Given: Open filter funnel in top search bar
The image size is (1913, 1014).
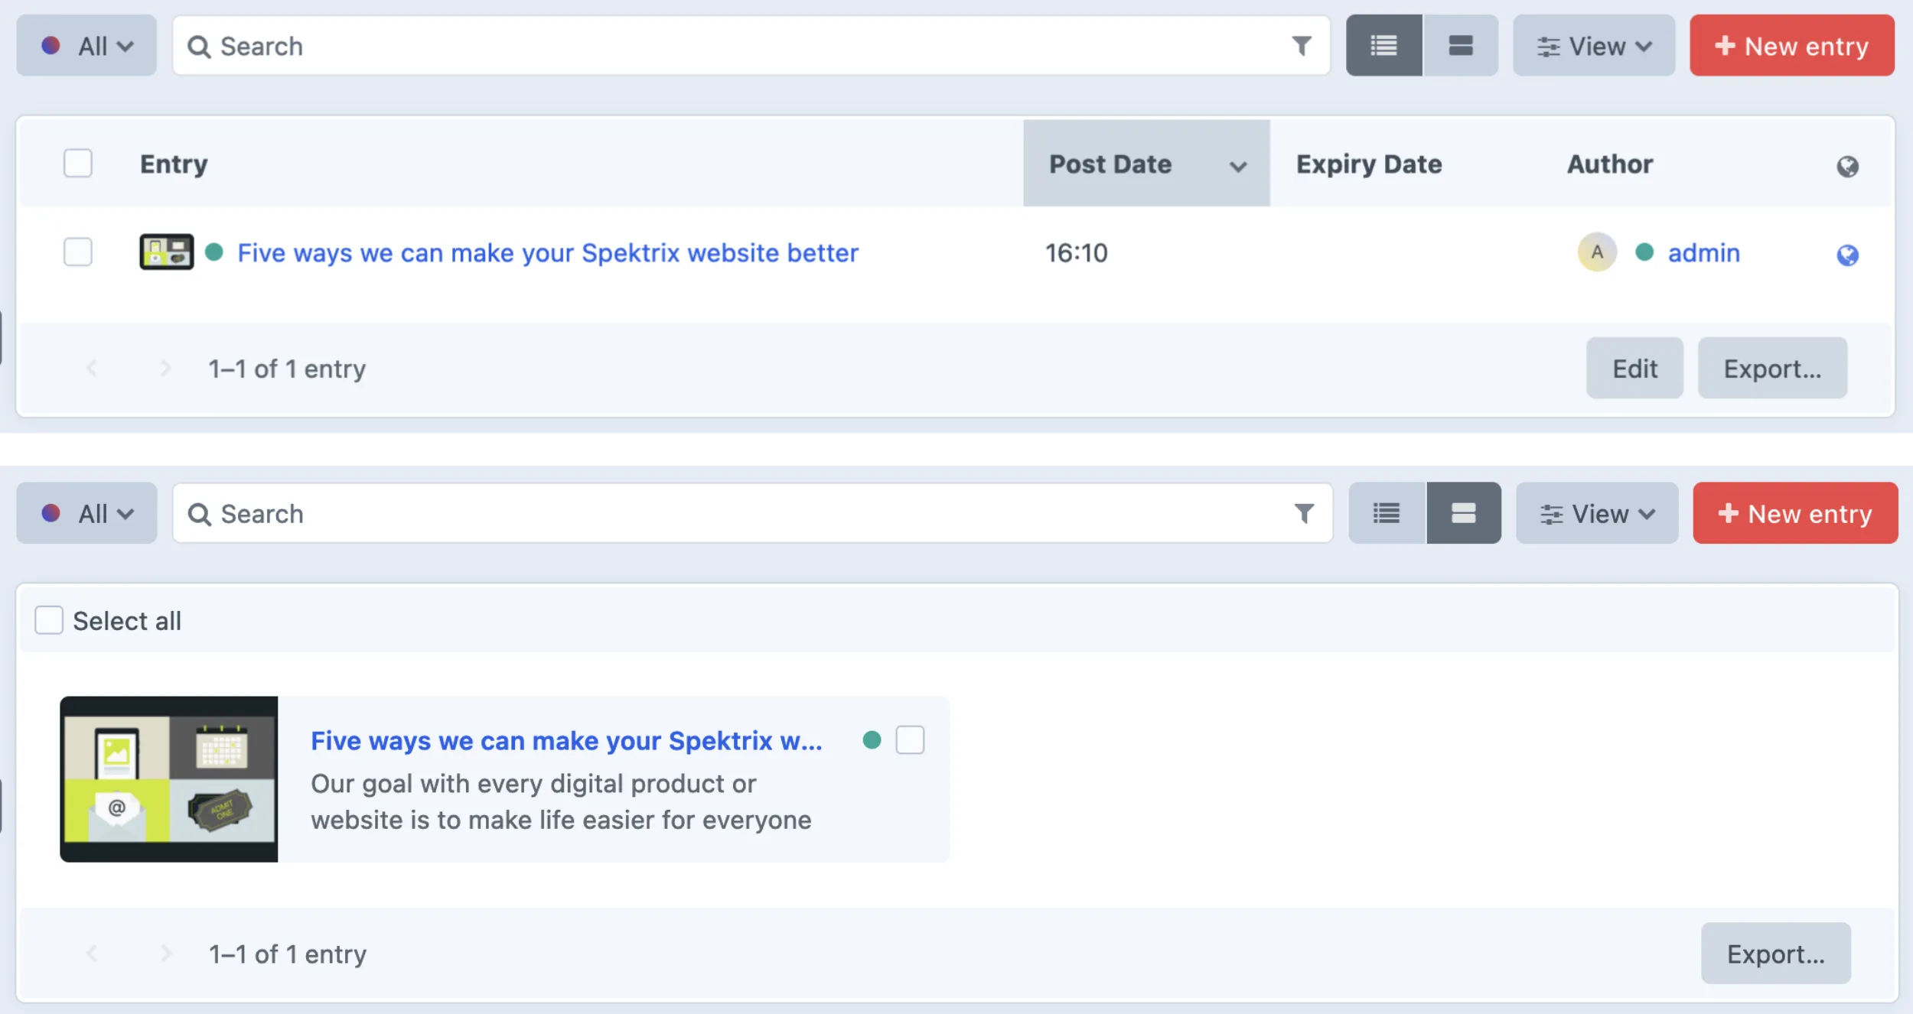Looking at the screenshot, I should [x=1301, y=46].
